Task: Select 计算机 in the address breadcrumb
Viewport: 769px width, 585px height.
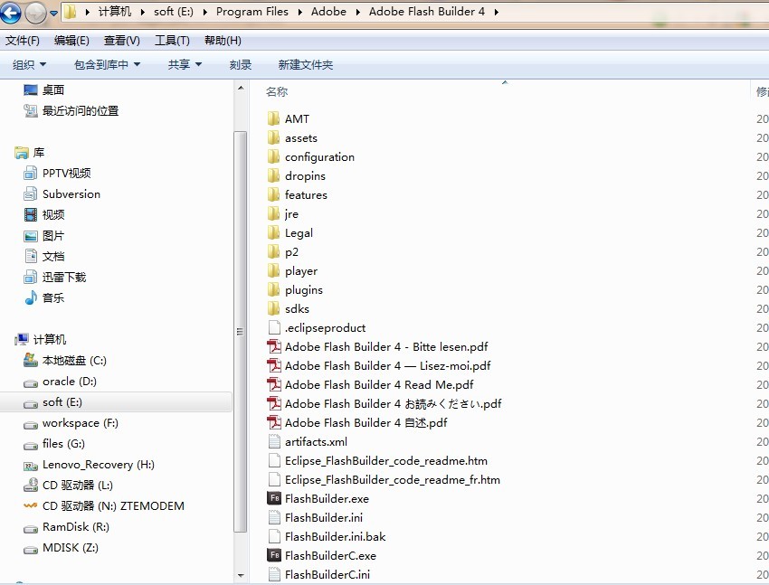Action: (115, 12)
